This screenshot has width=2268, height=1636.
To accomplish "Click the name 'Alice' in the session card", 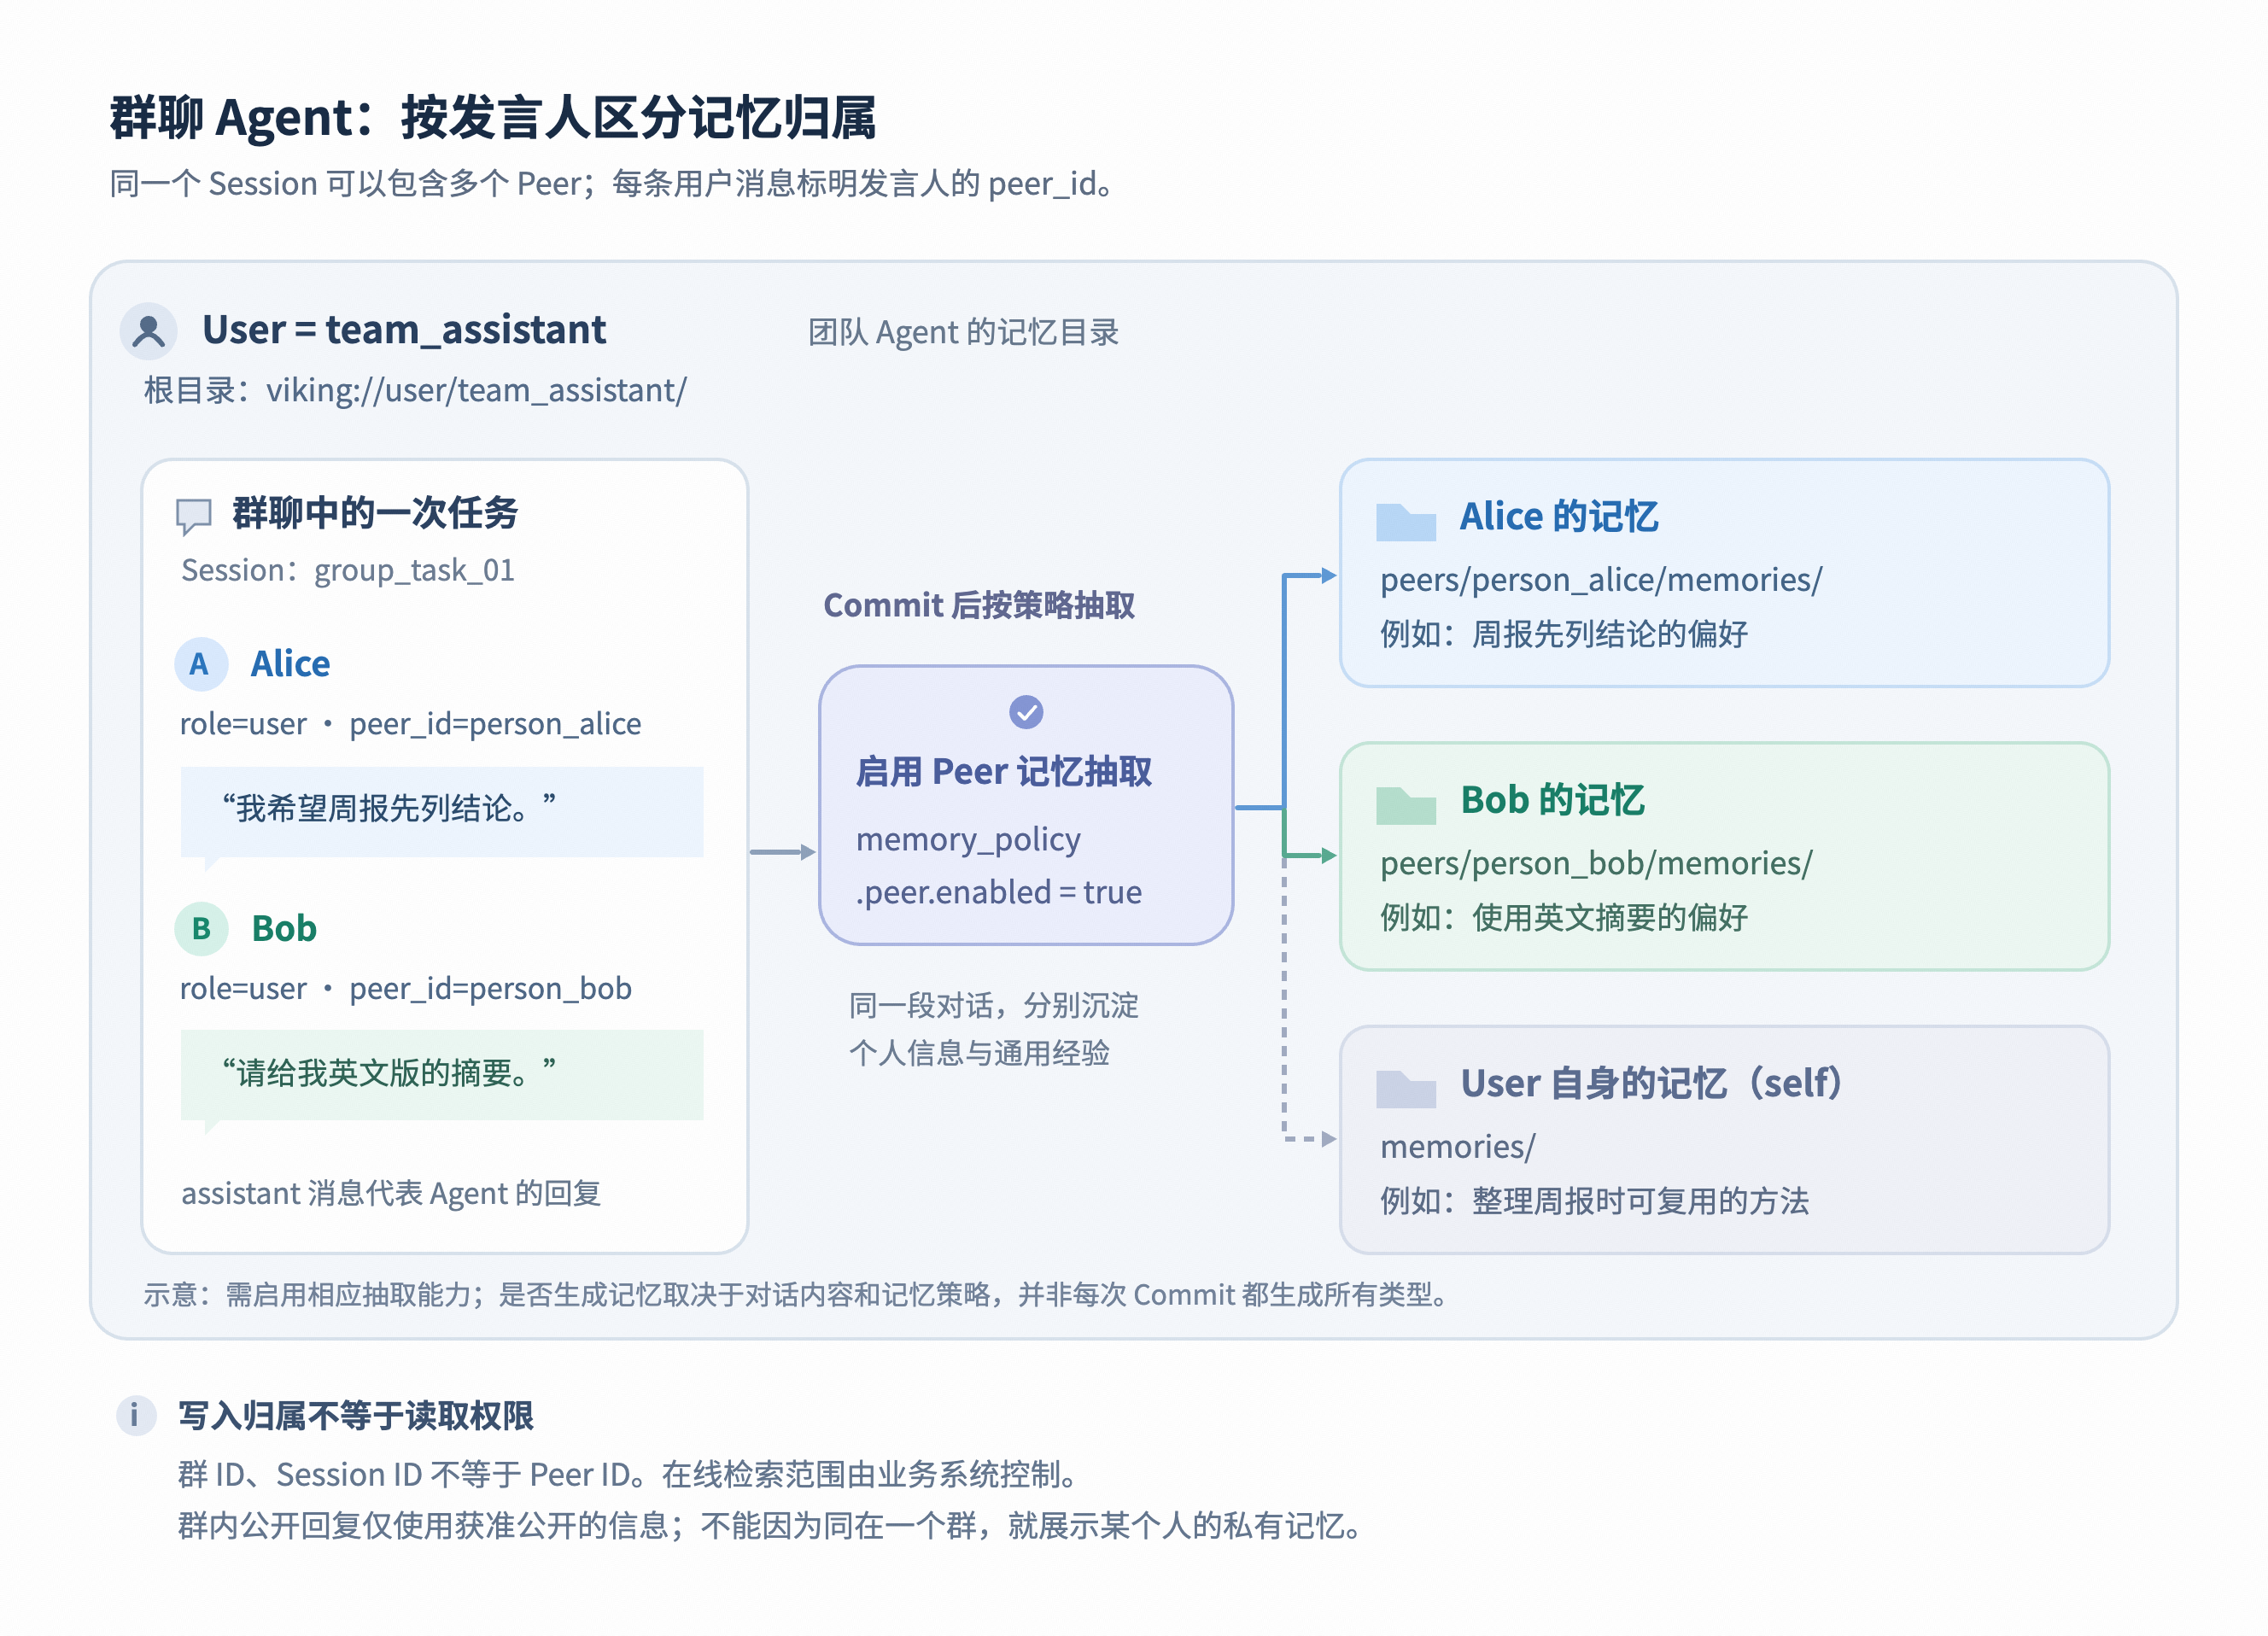I will click(x=290, y=664).
